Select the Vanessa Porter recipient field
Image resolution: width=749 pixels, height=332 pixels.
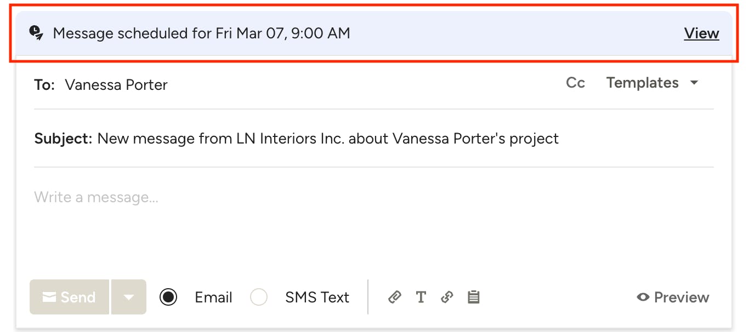click(x=116, y=85)
